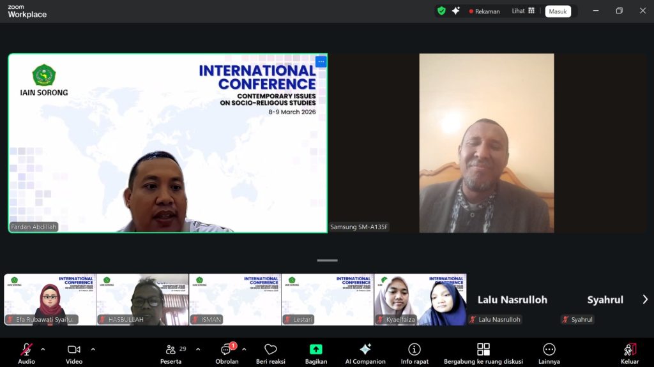Click muted mic icon beside Lalu Nasrulloh label

pyautogui.click(x=473, y=320)
